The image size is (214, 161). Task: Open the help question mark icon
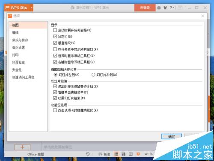(171, 8)
